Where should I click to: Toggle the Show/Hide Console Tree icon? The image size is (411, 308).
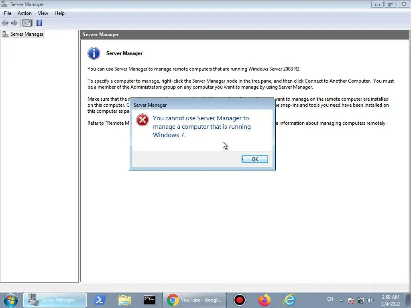point(27,23)
